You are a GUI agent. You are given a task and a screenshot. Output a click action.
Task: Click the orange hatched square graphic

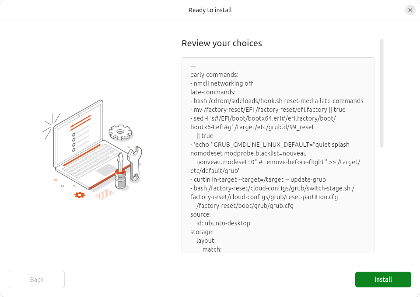[104, 194]
